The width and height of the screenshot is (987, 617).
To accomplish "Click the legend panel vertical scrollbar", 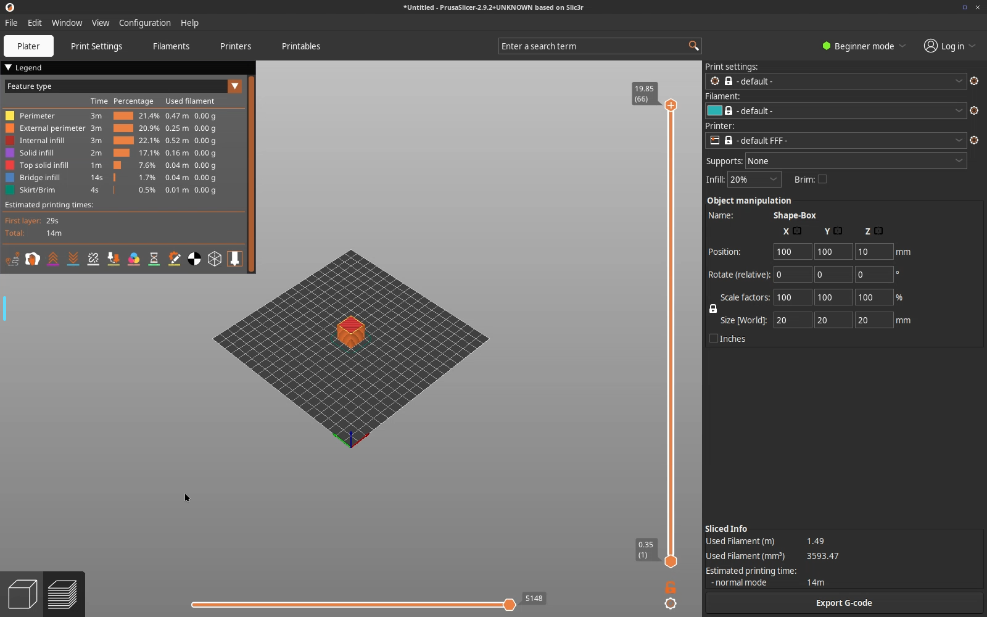I will pyautogui.click(x=251, y=173).
